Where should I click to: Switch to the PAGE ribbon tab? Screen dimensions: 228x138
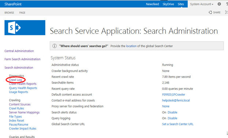point(22,13)
